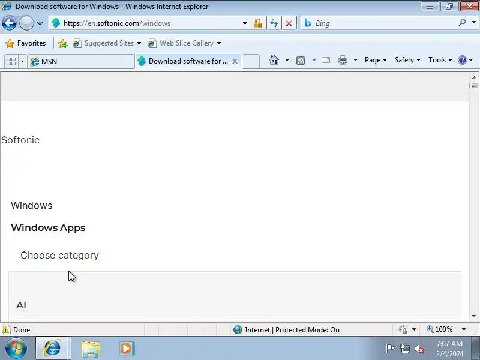Open a new blank tab
Screen dimensions: 480x360
pyautogui.click(x=251, y=61)
